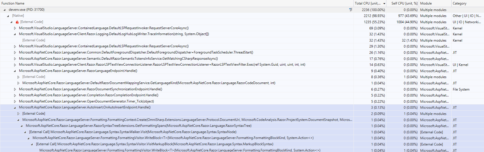
Task: Click the 3 (0.13%) Total CPU value
Action: click(378, 108)
